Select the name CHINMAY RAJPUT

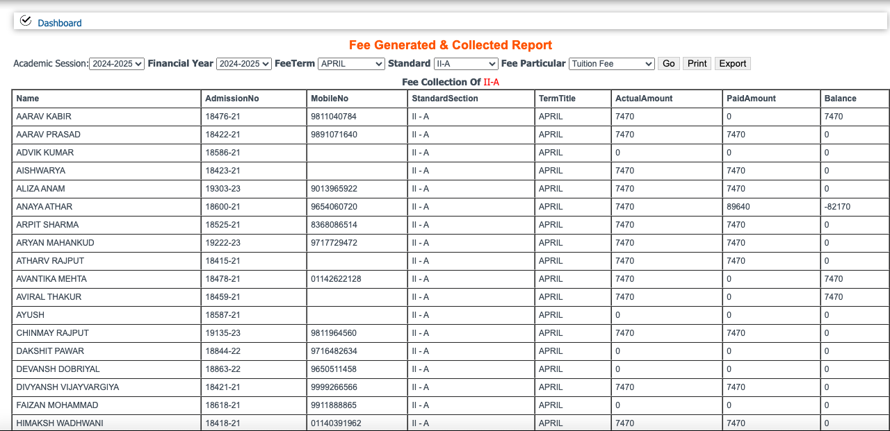click(x=52, y=333)
